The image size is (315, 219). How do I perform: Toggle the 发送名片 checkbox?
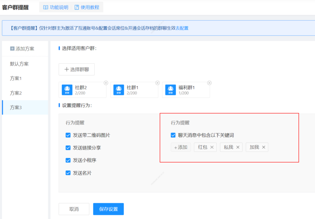[x=68, y=173]
